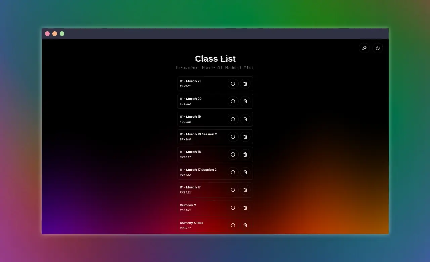Viewport: 430px width, 262px height.
Task: Close the window with the red button
Action: click(x=47, y=34)
